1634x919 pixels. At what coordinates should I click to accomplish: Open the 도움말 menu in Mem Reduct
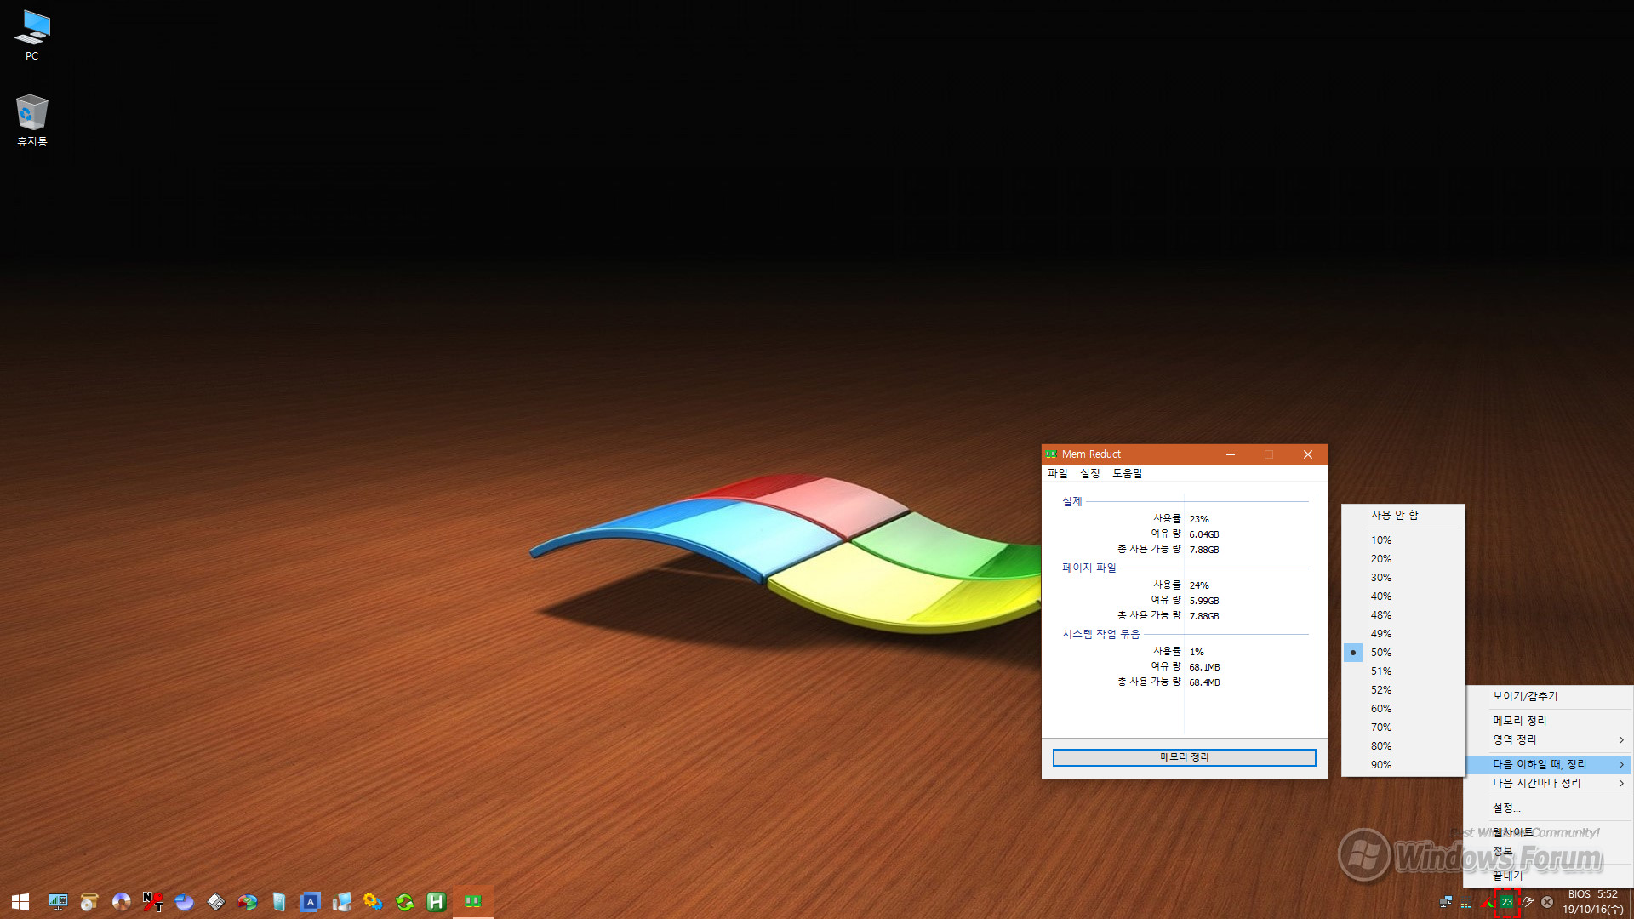click(x=1128, y=474)
